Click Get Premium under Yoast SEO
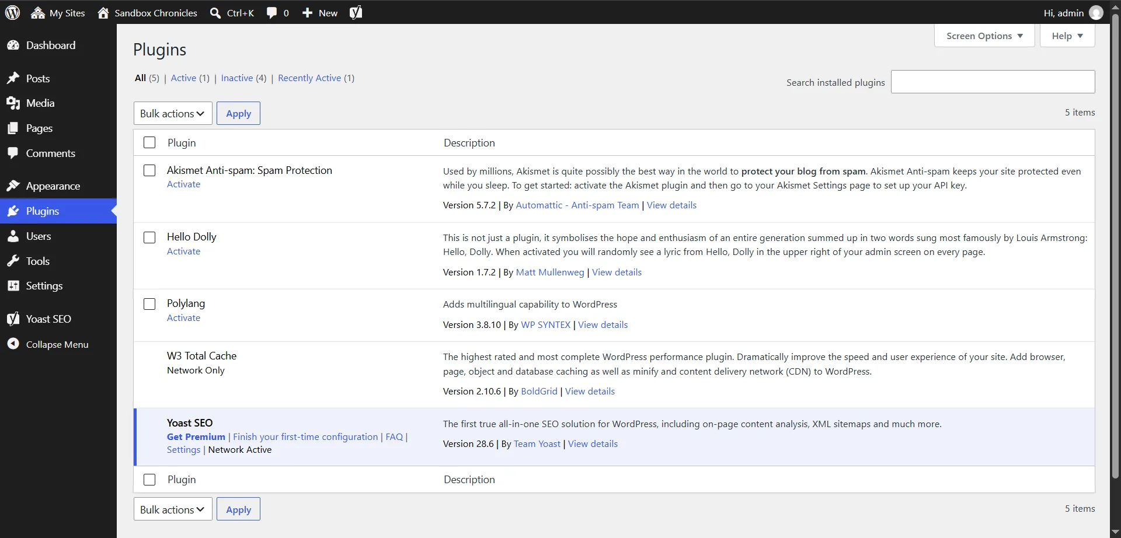The width and height of the screenshot is (1121, 538). point(196,437)
